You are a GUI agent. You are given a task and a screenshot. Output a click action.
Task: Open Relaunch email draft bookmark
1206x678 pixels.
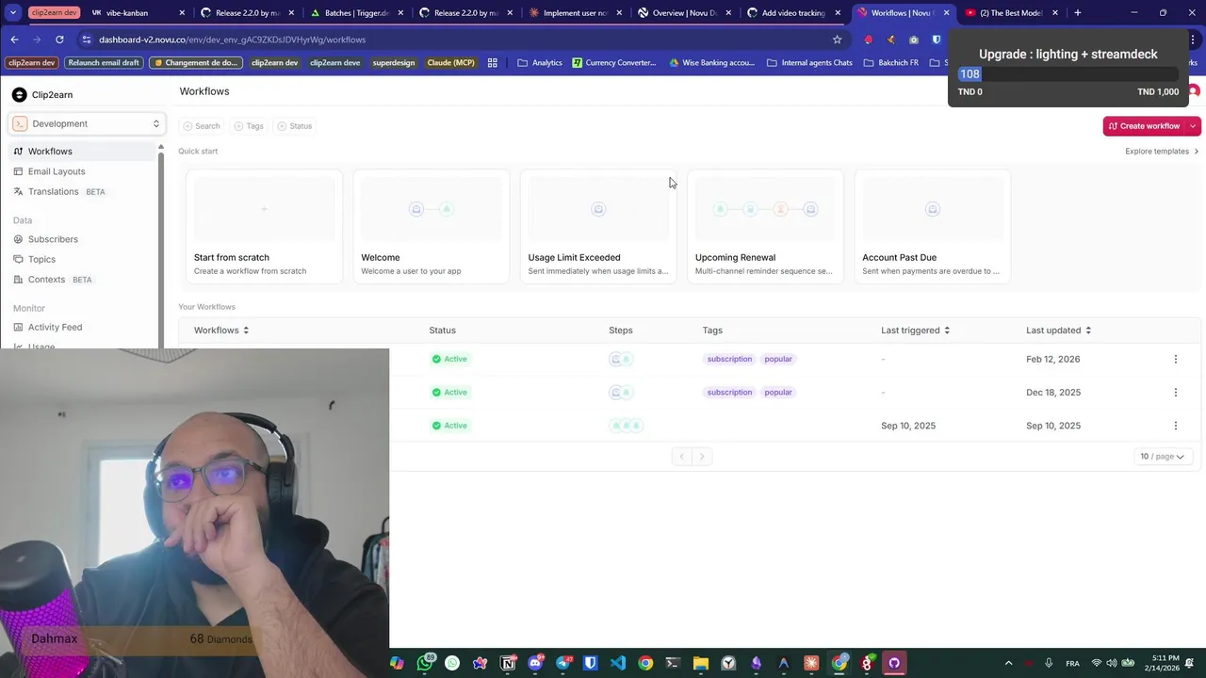104,63
